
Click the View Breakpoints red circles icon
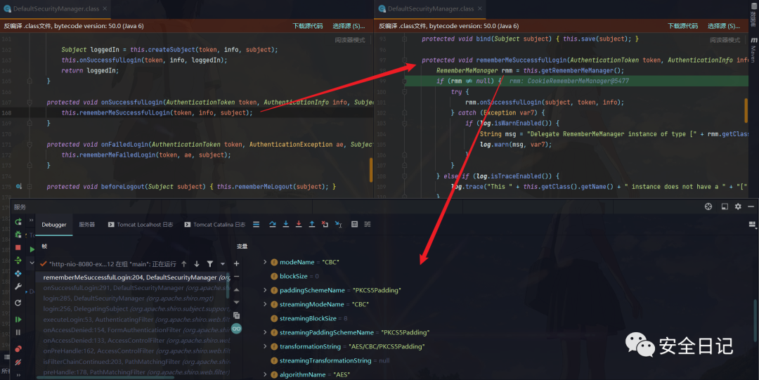(18, 346)
